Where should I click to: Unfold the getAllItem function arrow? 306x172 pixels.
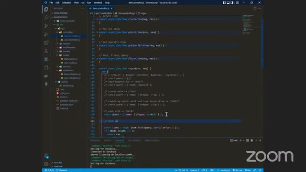(x=97, y=32)
